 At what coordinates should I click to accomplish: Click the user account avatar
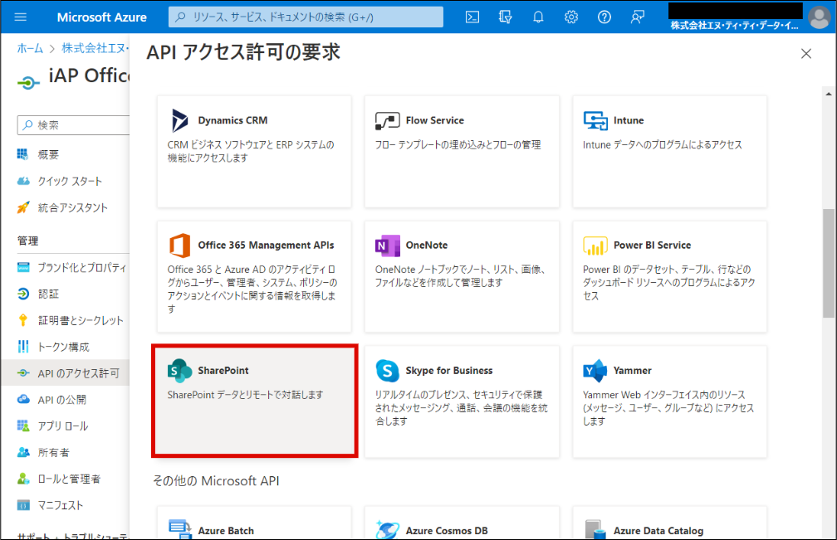click(818, 17)
